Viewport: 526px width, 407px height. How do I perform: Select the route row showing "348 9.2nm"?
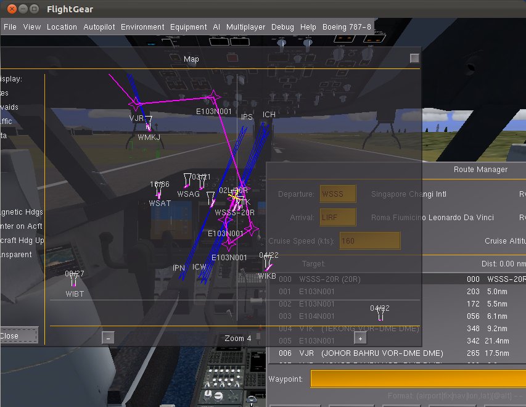pyautogui.click(x=398, y=329)
